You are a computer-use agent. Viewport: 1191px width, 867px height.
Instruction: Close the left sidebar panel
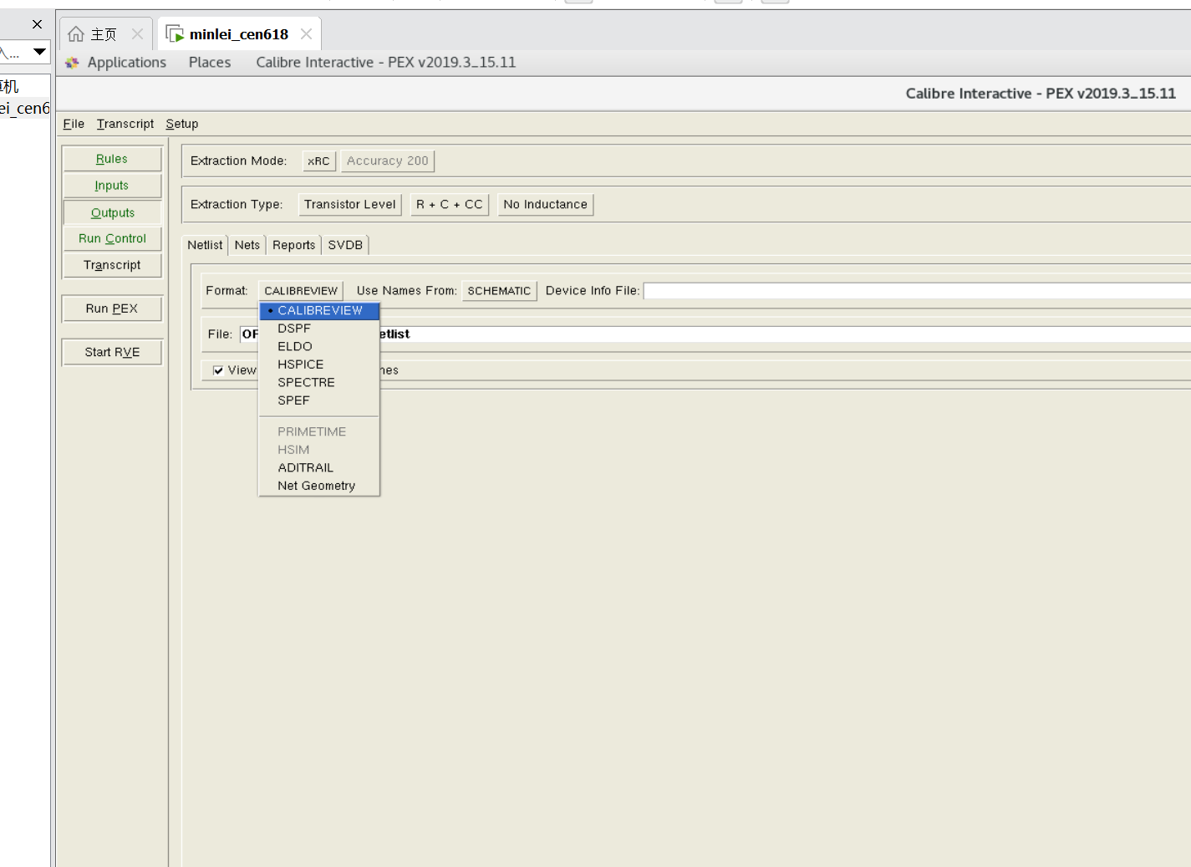pos(37,24)
